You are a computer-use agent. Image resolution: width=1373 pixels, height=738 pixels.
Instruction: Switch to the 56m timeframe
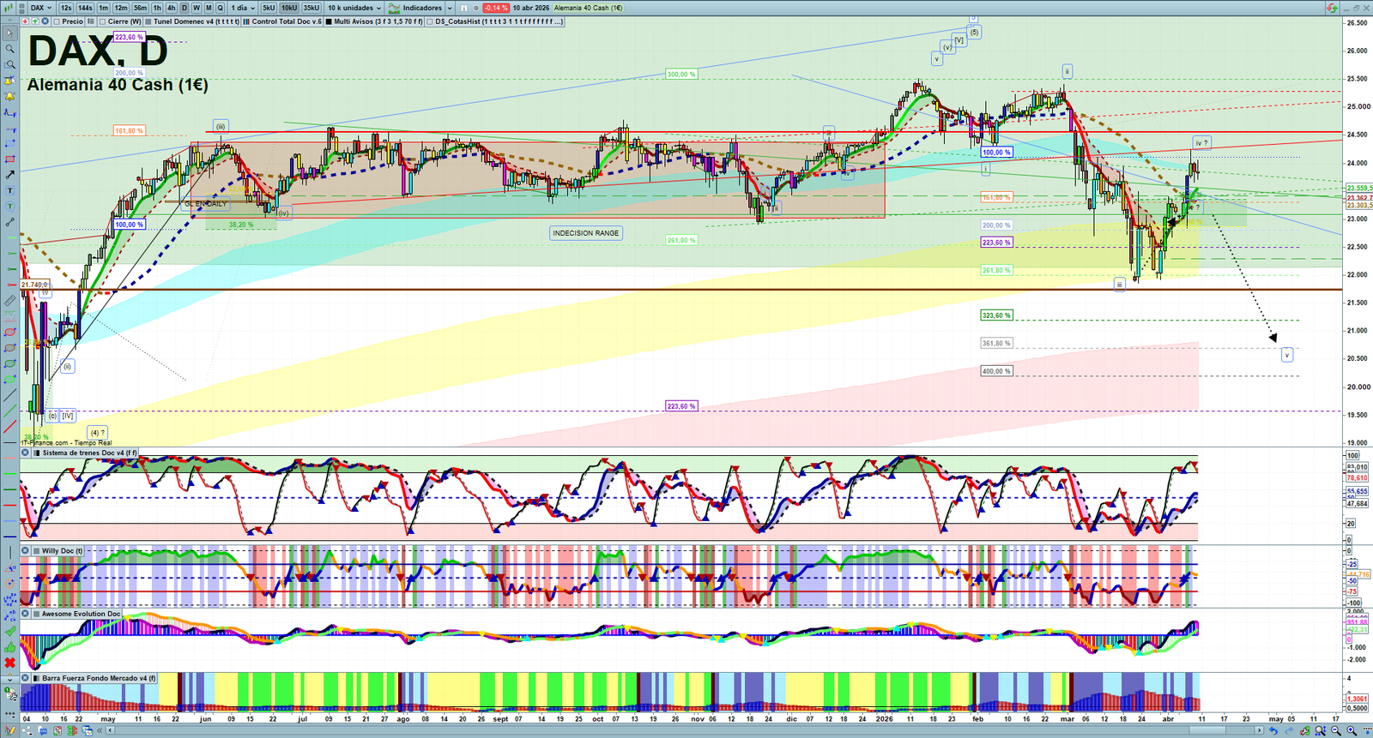[140, 8]
